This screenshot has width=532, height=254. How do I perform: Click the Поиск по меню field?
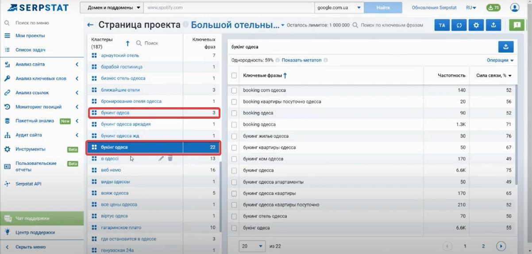[x=32, y=23]
